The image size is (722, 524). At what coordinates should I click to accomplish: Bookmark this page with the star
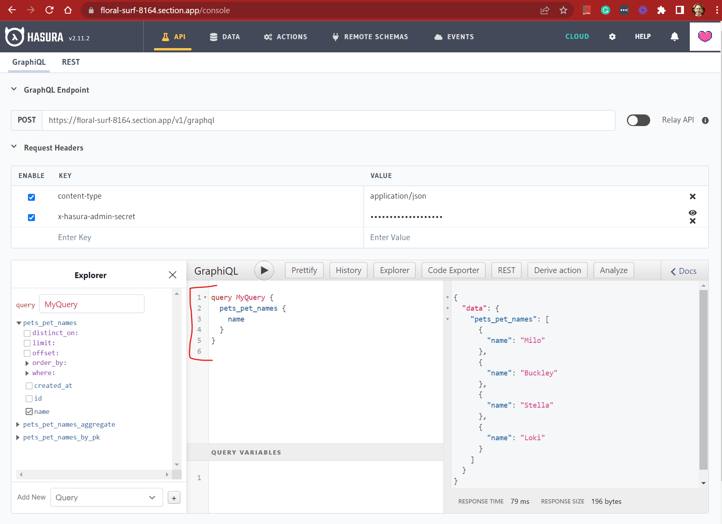563,10
